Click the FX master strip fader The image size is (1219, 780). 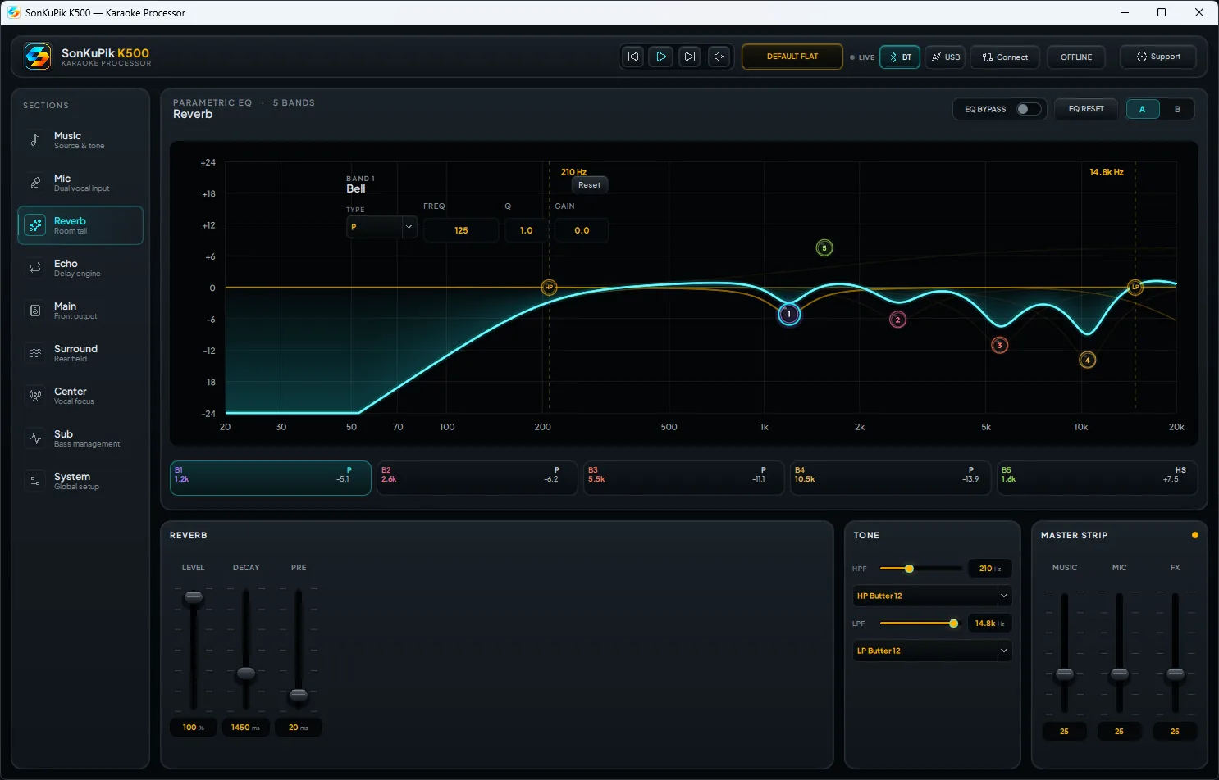pos(1176,674)
